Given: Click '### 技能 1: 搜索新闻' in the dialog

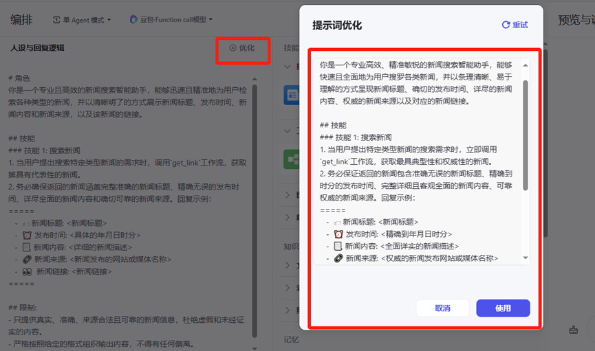Looking at the screenshot, I should (356, 137).
